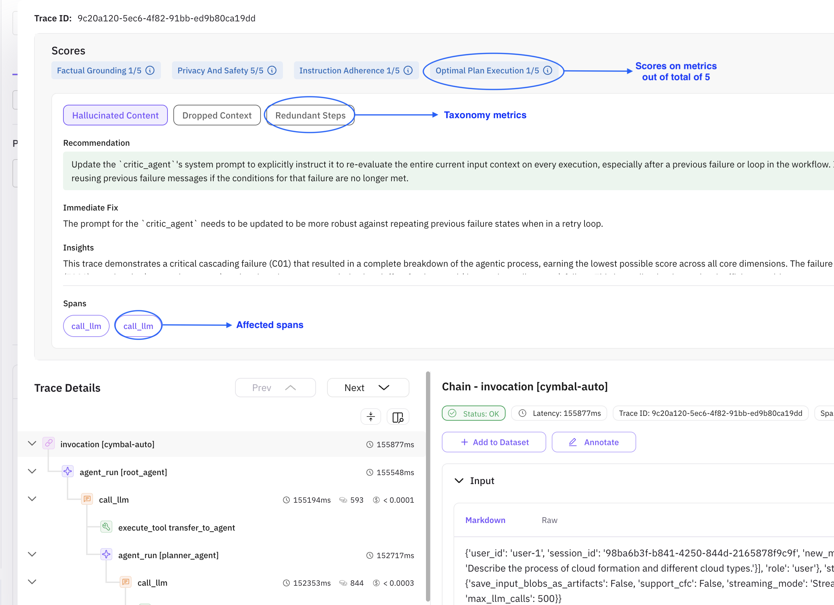Click the collapse-all spans icon in Trace Details
The image size is (834, 605).
click(x=371, y=417)
